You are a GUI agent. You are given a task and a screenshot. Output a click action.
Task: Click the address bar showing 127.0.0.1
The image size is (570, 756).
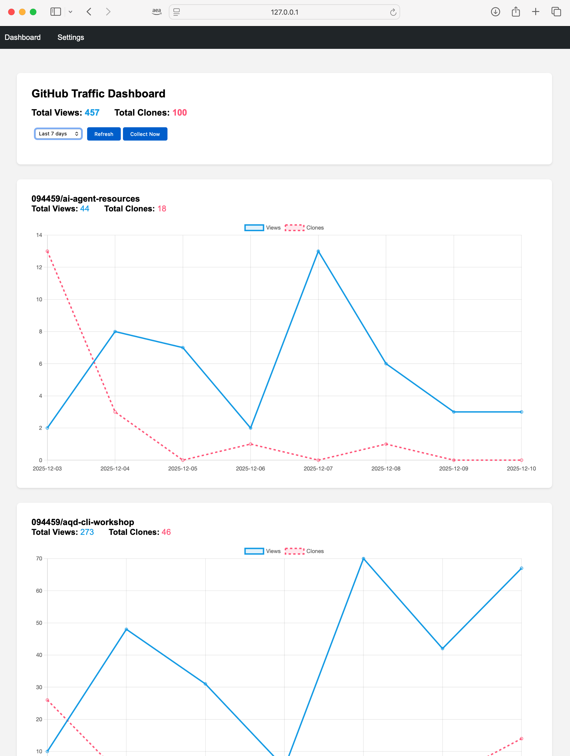coord(284,12)
